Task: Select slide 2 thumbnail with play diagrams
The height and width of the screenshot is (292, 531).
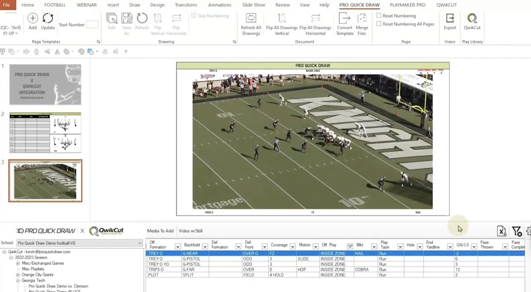Action: click(x=45, y=133)
